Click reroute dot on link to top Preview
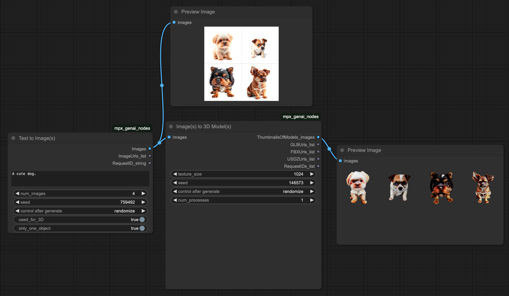This screenshot has height=296, width=509. (162, 85)
